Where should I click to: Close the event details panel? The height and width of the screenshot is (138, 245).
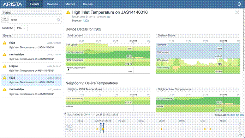237,12
